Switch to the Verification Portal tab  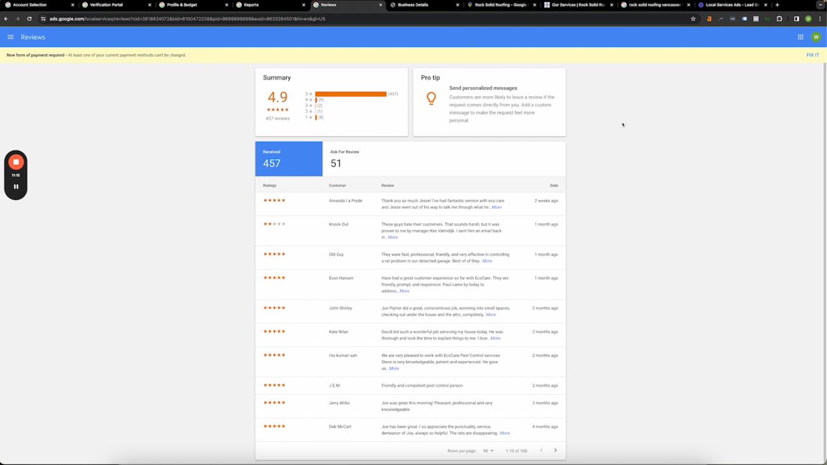point(116,5)
